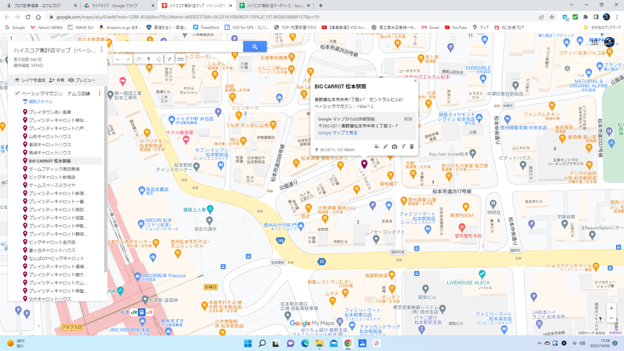Open the TweetDeck bookmark

[x=206, y=27]
